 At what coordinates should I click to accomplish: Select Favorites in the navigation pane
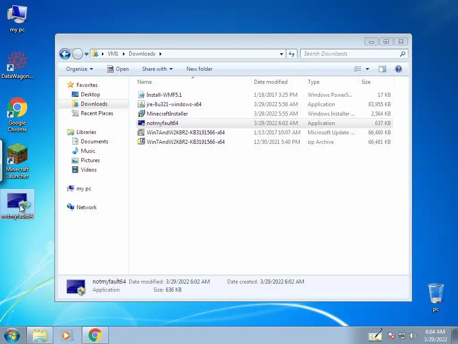click(87, 85)
